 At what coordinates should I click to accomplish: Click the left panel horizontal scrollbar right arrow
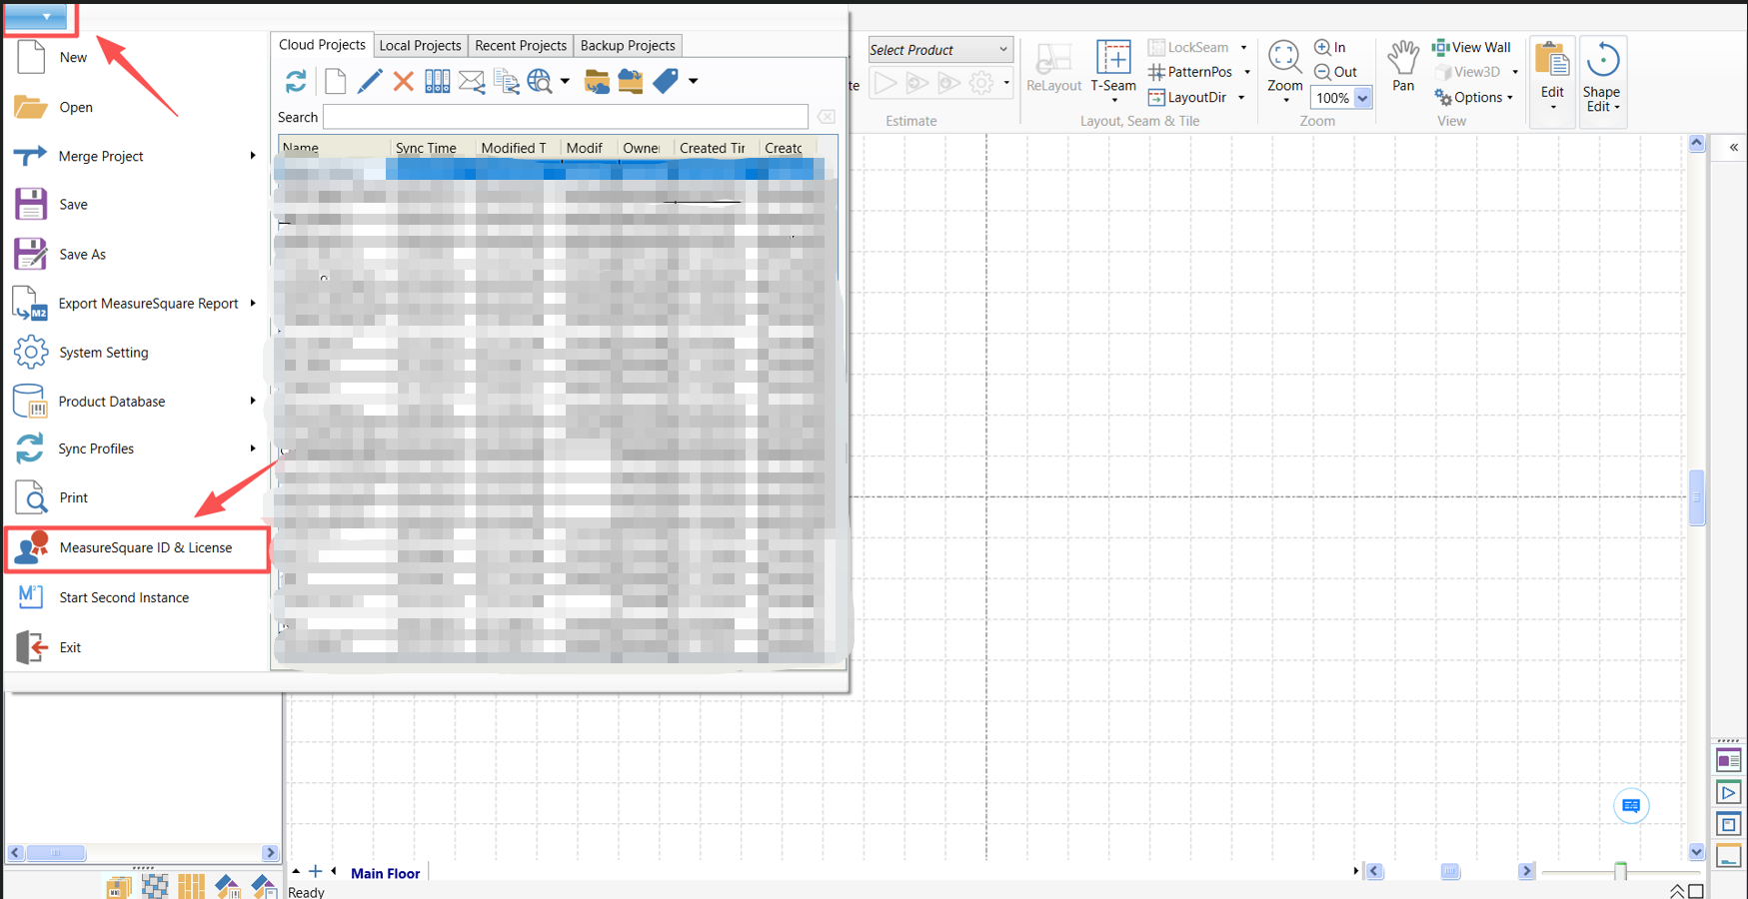pos(270,853)
